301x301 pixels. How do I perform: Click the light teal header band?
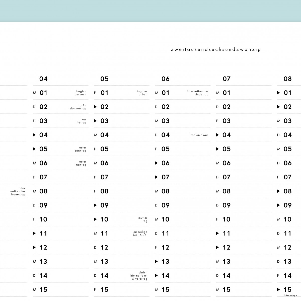pos(150,11)
